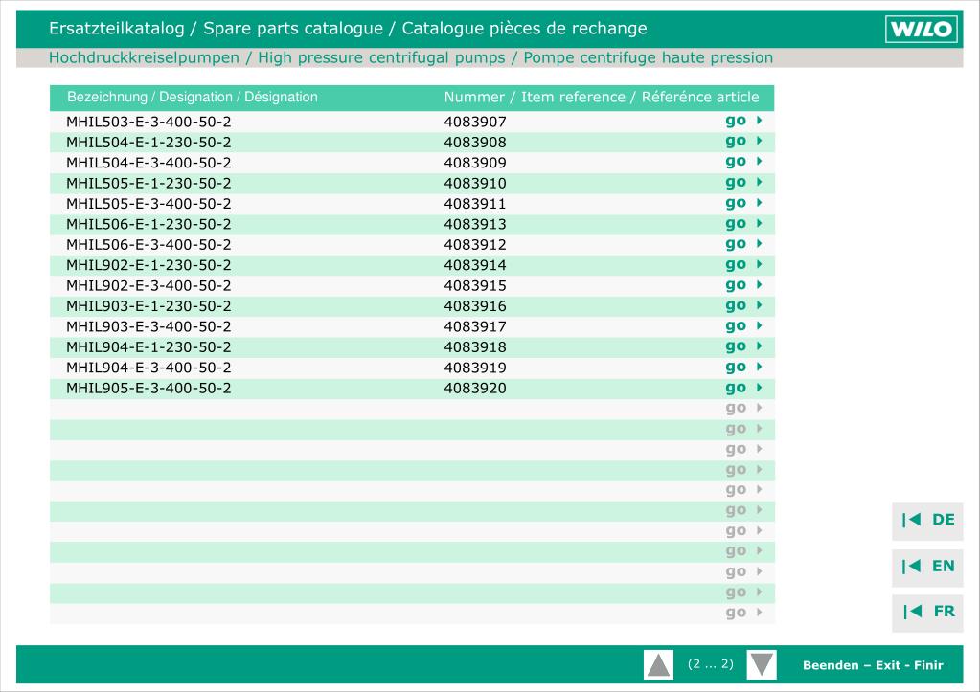Select designation MHIL504-E-3-400-50-2
Screen dimensions: 980x692
tap(148, 163)
